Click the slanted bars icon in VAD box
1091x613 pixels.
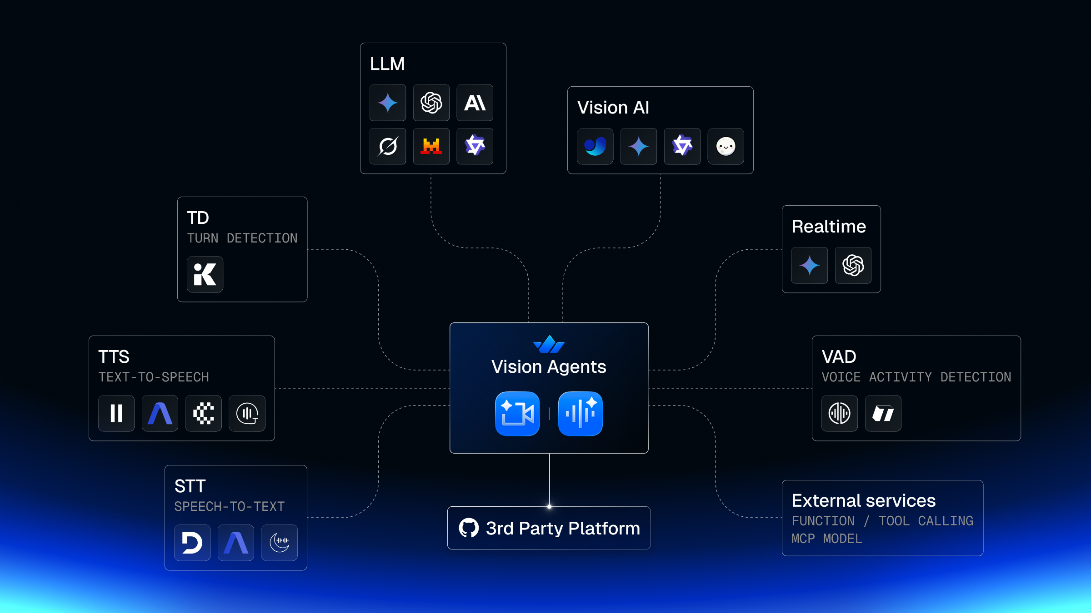click(x=883, y=413)
